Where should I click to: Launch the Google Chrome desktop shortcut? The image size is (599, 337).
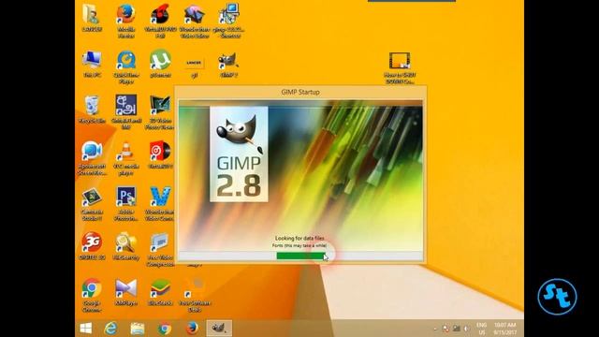pyautogui.click(x=92, y=295)
